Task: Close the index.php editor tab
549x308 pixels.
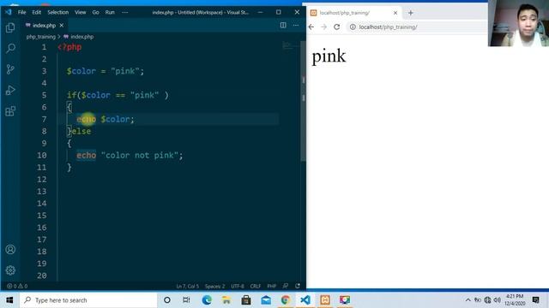Action: [62, 26]
